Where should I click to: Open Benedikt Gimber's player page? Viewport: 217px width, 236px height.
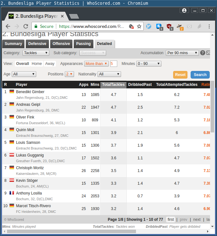tap(30, 92)
